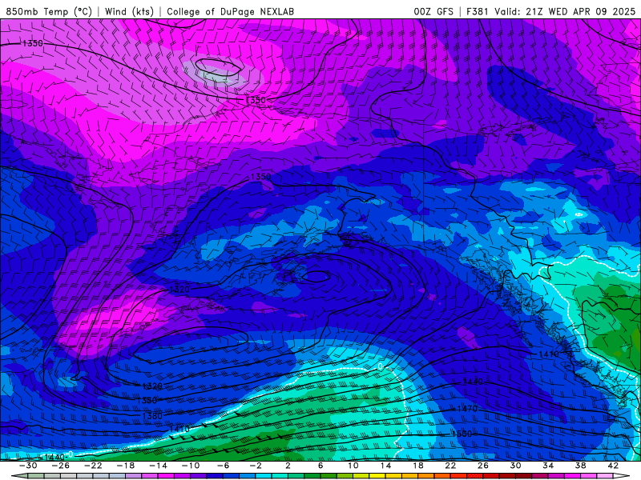Click the positive "6" colorbar tick label
This screenshot has height=480, width=641.
click(320, 466)
